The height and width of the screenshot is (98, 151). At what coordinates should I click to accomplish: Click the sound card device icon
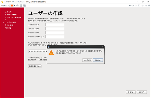coord(146,6)
